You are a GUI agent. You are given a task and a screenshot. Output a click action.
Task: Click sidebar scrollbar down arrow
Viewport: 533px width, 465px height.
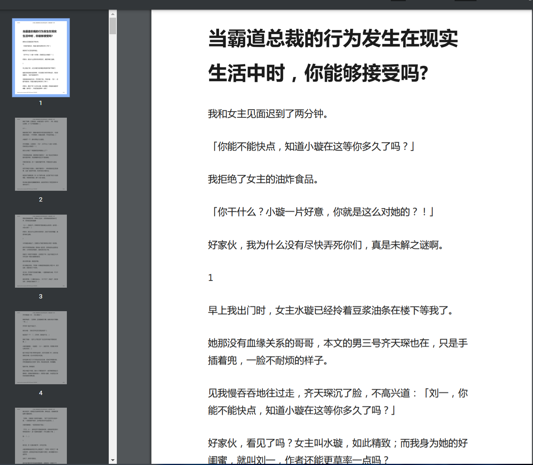[x=113, y=460]
